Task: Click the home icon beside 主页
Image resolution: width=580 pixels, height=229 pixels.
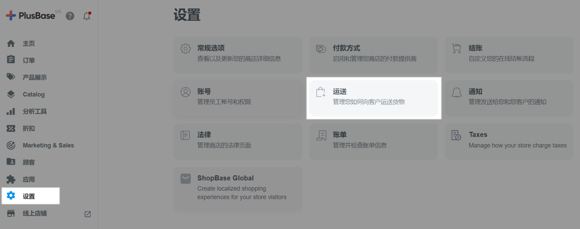Action: (x=11, y=43)
